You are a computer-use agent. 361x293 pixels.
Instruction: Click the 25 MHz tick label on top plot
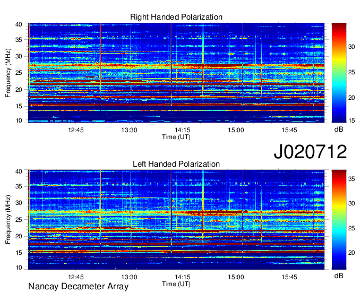pyautogui.click(x=19, y=73)
